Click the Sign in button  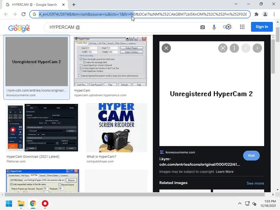[262, 27]
